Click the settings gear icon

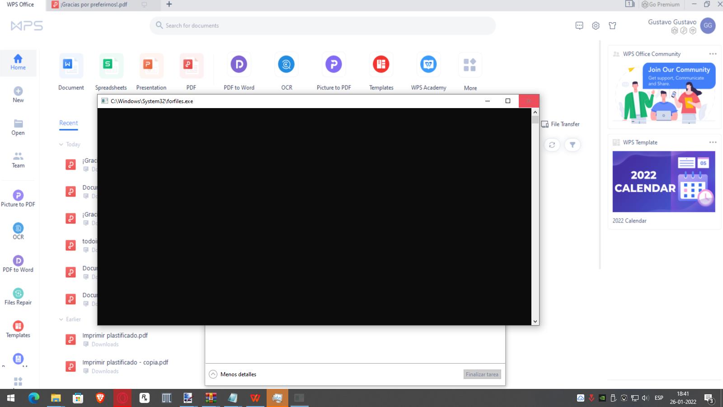coord(596,26)
